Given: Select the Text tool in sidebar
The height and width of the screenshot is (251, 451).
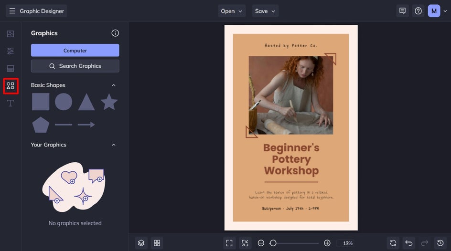Looking at the screenshot, I should [11, 103].
